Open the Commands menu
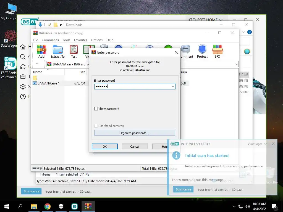283x212 pixels. point(50,40)
